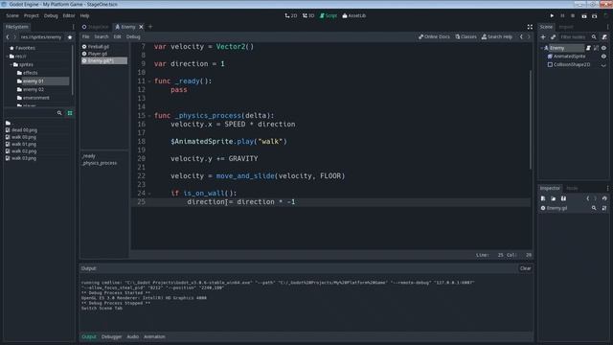Play the edited scene
The image size is (613, 345).
(583, 15)
